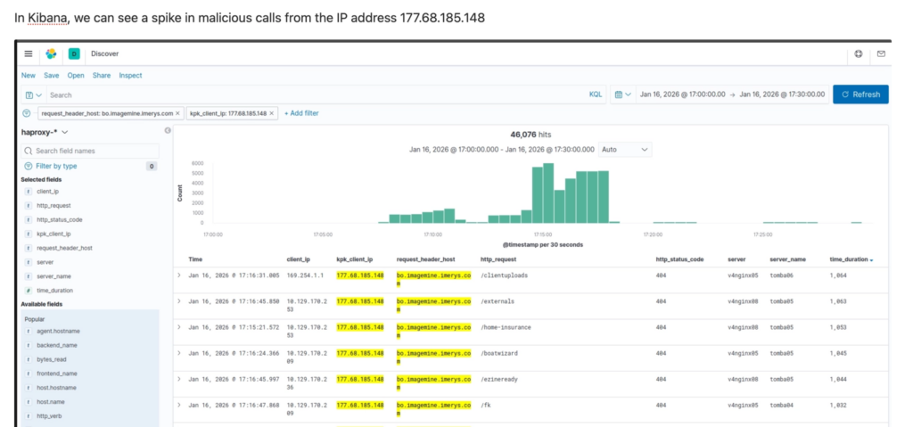Screen dimensions: 913x427
Task: Open the help menu icon
Action: click(858, 53)
